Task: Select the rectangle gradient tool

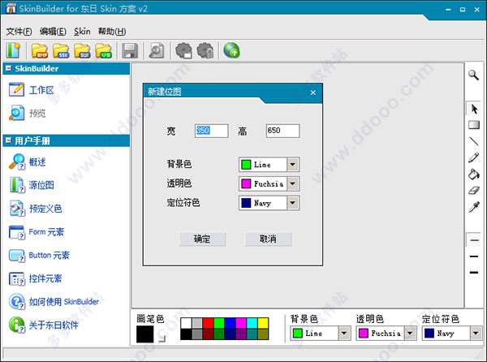Action: pos(474,125)
